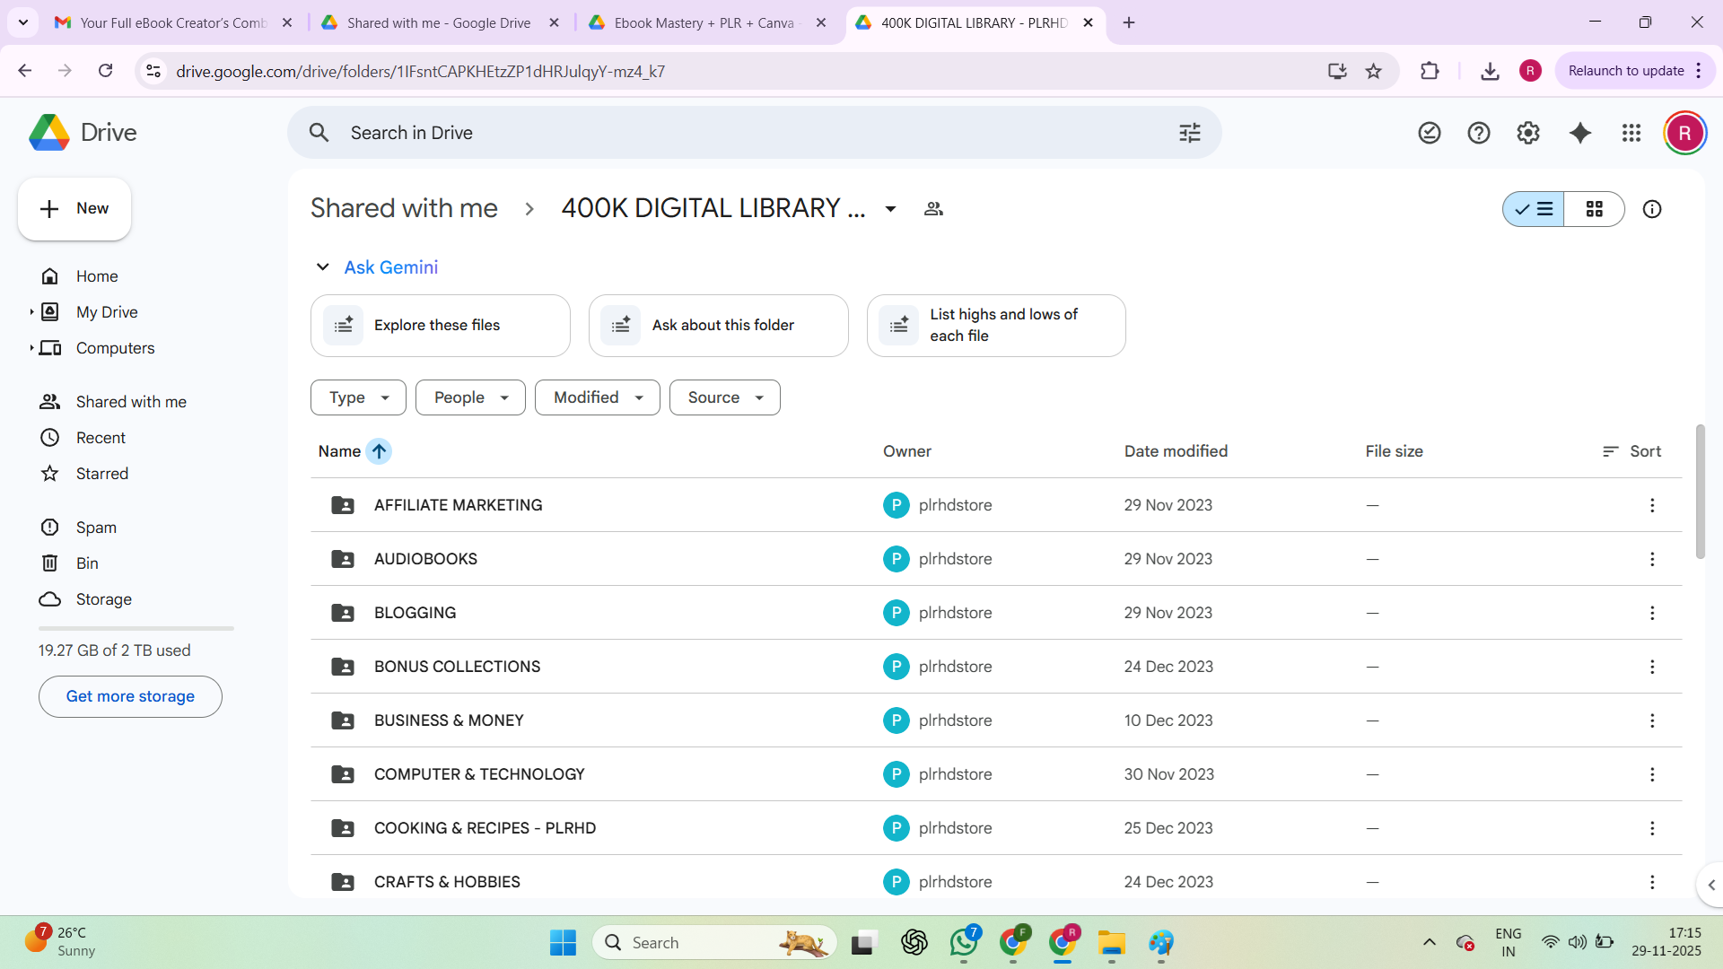Screen dimensions: 1723x969
Task: Open Shared with me in sidebar
Action: 131,402
